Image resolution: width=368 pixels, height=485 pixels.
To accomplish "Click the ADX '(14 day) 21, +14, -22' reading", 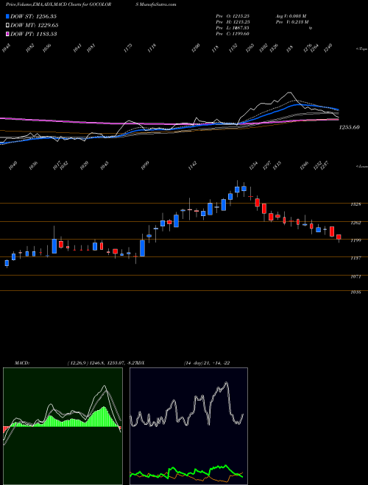I will pyautogui.click(x=206, y=363).
